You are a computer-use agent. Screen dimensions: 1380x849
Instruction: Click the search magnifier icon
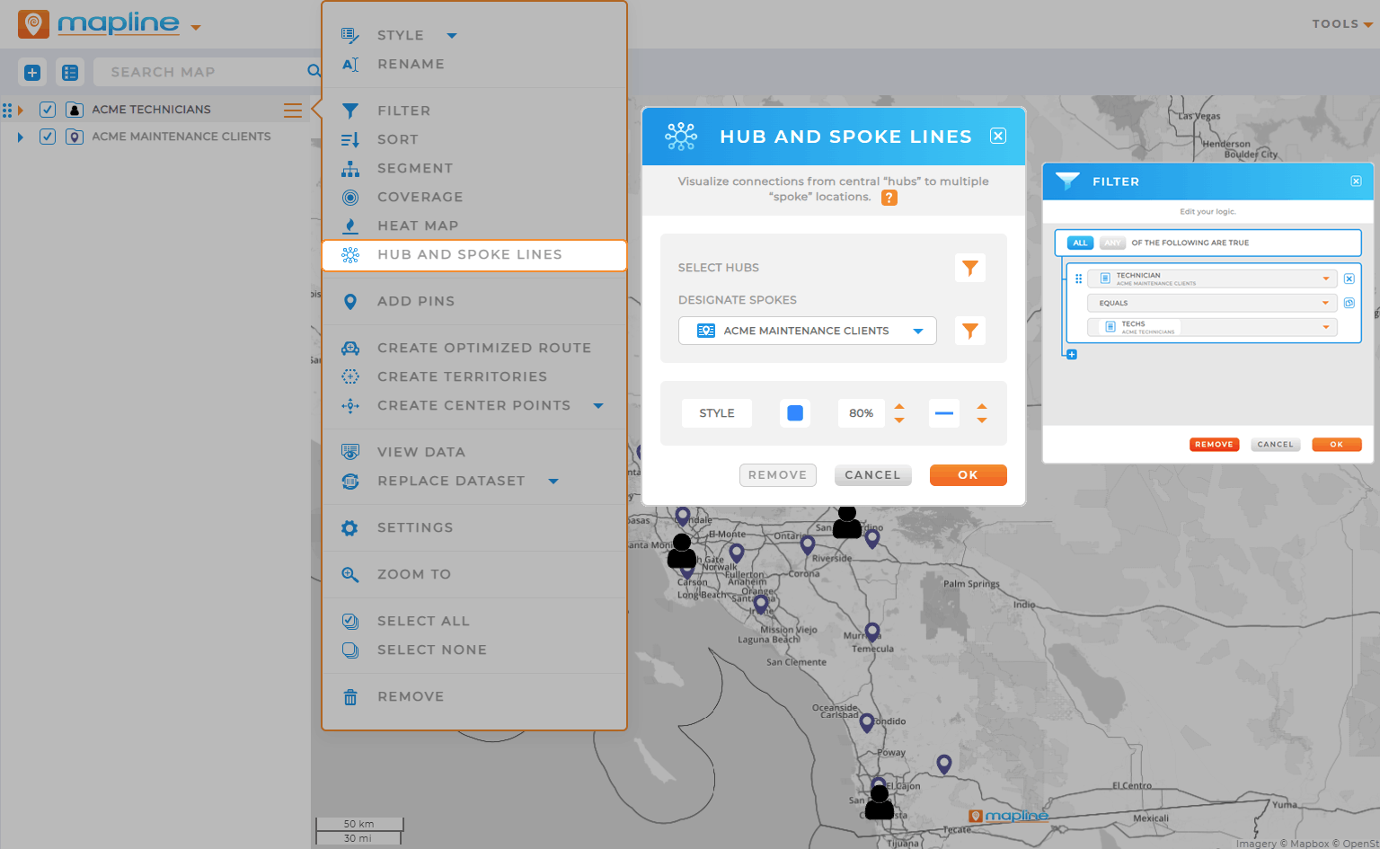tap(314, 71)
